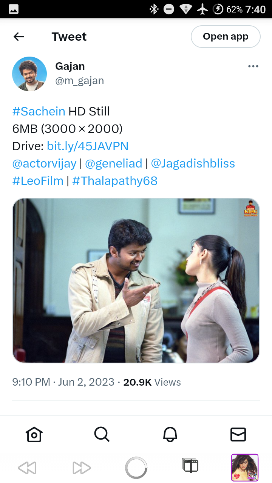Open browser tabs overview icon

(190, 466)
